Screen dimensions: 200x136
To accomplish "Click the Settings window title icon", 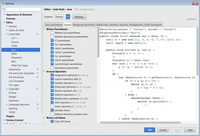I will coord(3,3).
